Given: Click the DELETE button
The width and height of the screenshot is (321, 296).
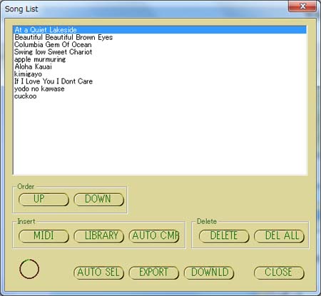Looking at the screenshot, I should [224, 236].
